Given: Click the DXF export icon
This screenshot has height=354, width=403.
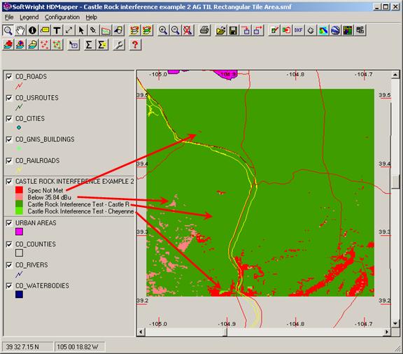Looking at the screenshot, I should click(298, 30).
